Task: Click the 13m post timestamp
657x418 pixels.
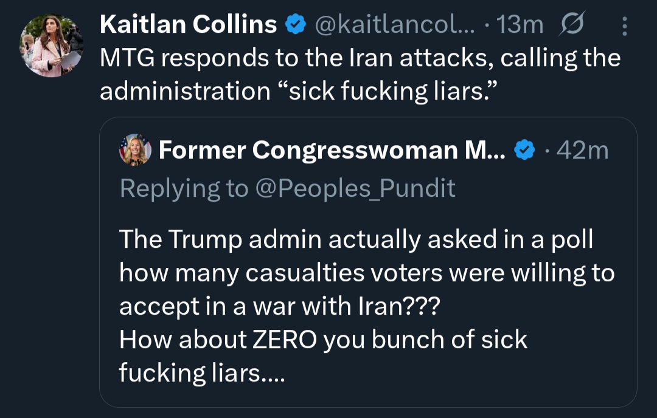Action: [x=521, y=25]
